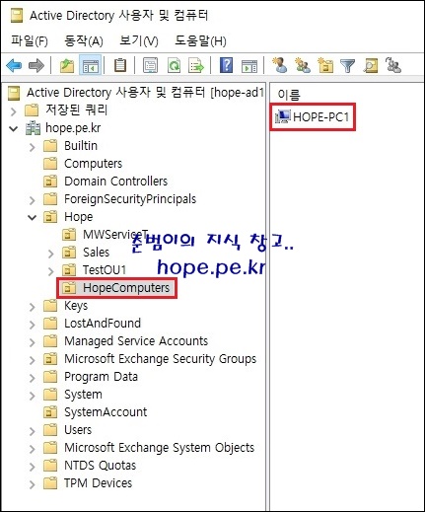The width and height of the screenshot is (425, 512).
Task: Create new organizational unit toolbar icon
Action: click(325, 65)
